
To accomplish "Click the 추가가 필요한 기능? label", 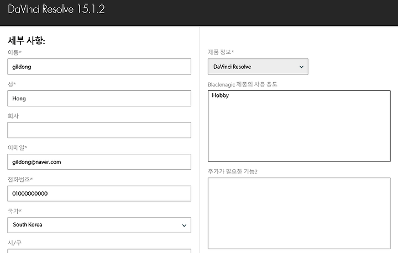I will (x=233, y=171).
